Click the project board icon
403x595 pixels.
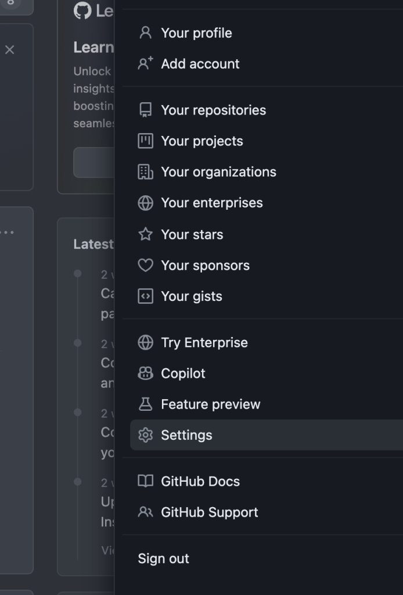click(x=145, y=141)
